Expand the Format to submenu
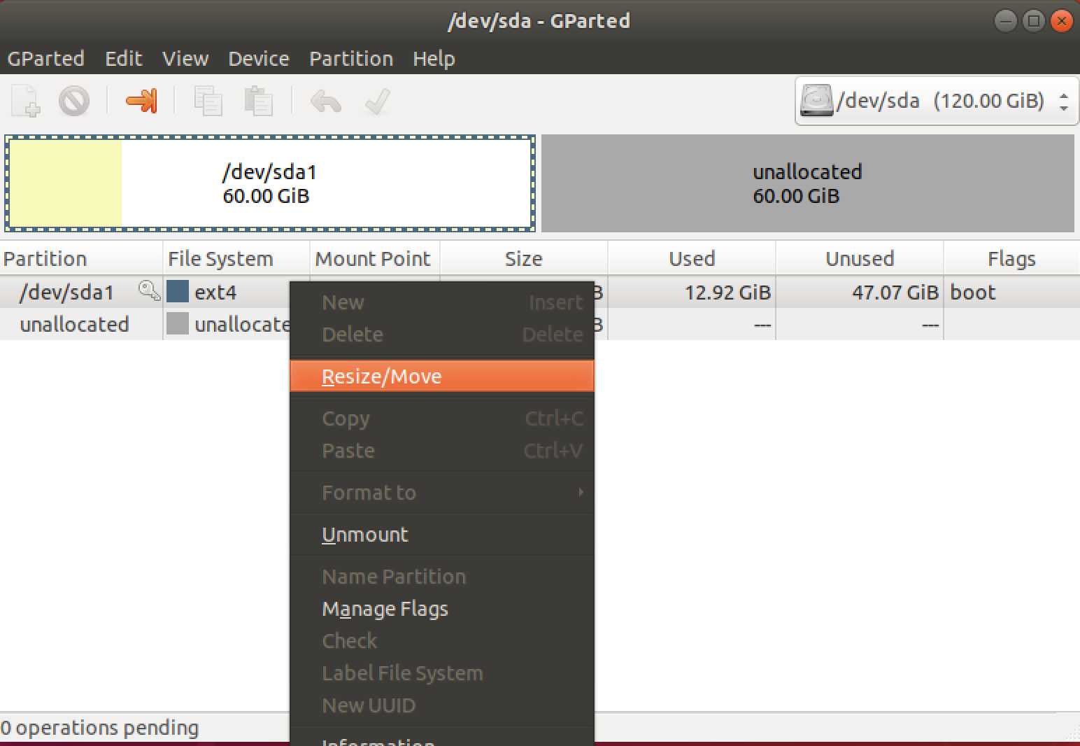 coord(442,493)
